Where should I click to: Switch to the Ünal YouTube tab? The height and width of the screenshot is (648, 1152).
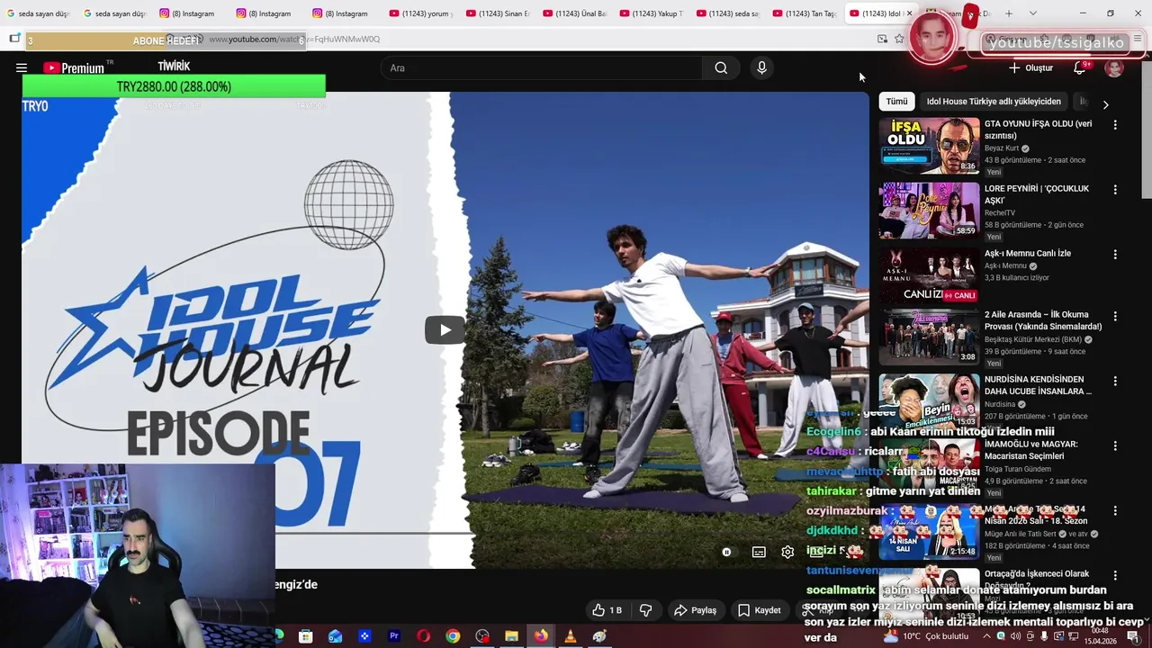pyautogui.click(x=574, y=13)
